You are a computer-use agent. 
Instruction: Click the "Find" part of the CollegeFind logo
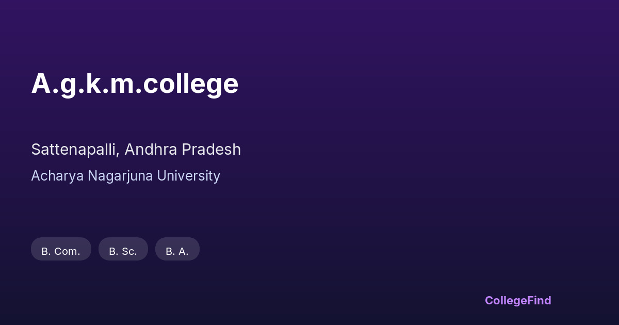(539, 300)
